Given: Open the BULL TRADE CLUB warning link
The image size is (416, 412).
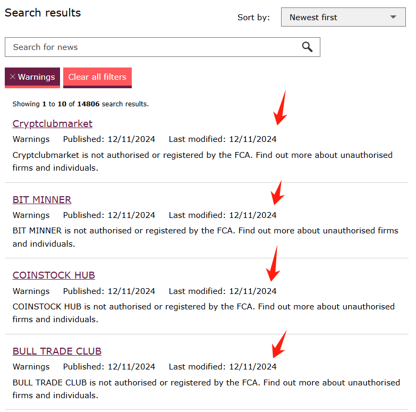Looking at the screenshot, I should pos(57,351).
